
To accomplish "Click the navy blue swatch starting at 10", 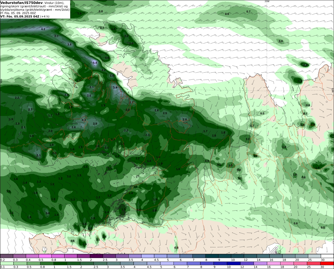I will pyautogui.click(x=234, y=264).
